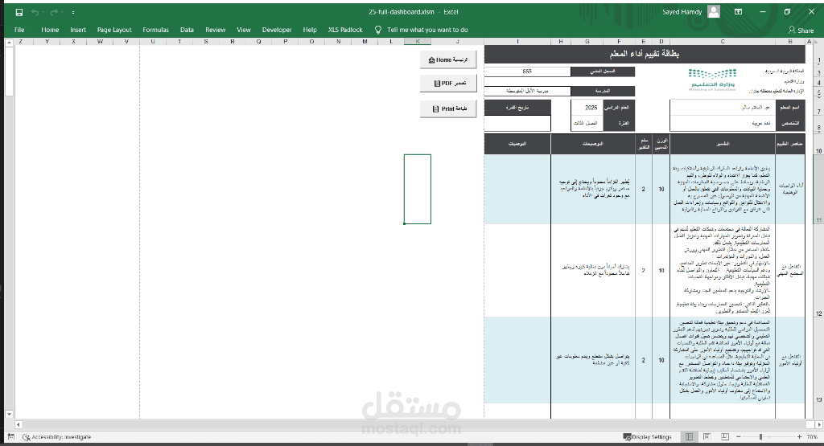Click the Tell me lightbulb icon
This screenshot has height=446, width=824.
[x=378, y=30]
